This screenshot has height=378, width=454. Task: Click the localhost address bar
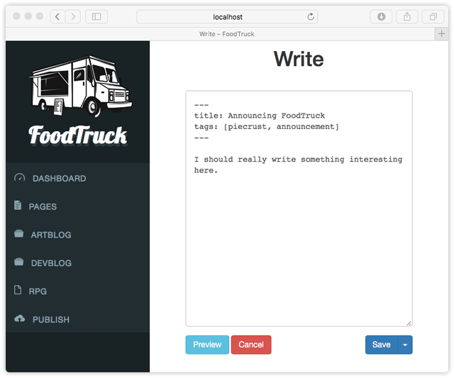227,16
